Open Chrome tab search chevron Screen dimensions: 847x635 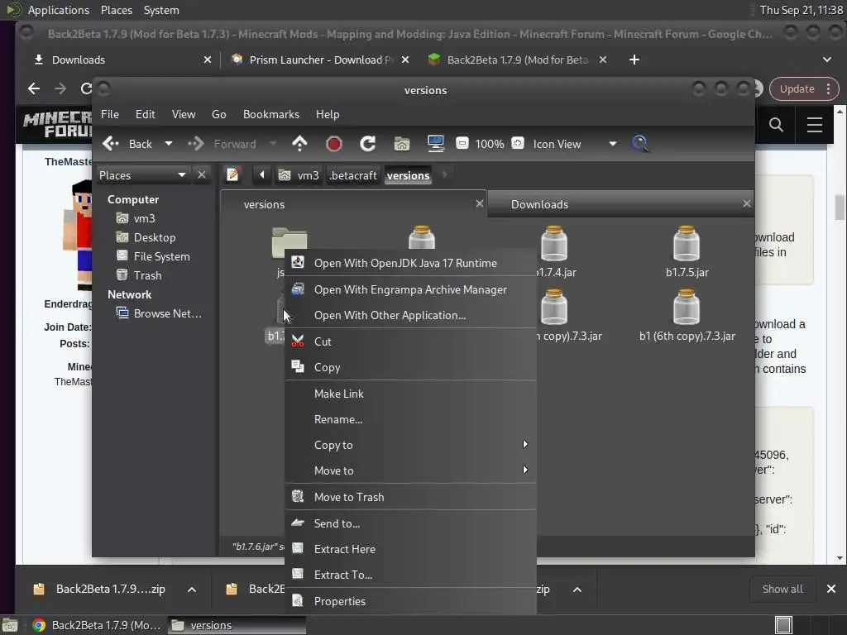coord(827,60)
